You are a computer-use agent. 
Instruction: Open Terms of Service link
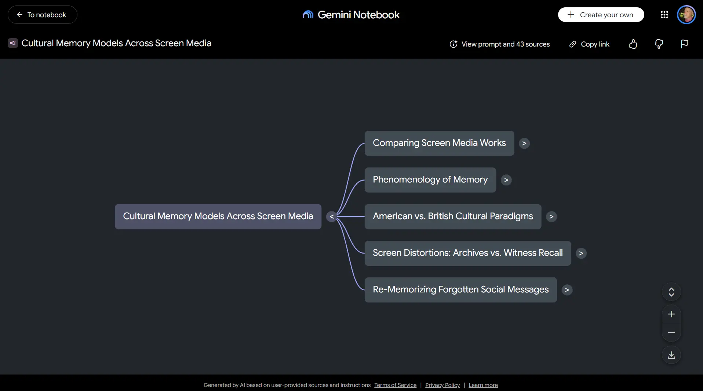pos(395,385)
